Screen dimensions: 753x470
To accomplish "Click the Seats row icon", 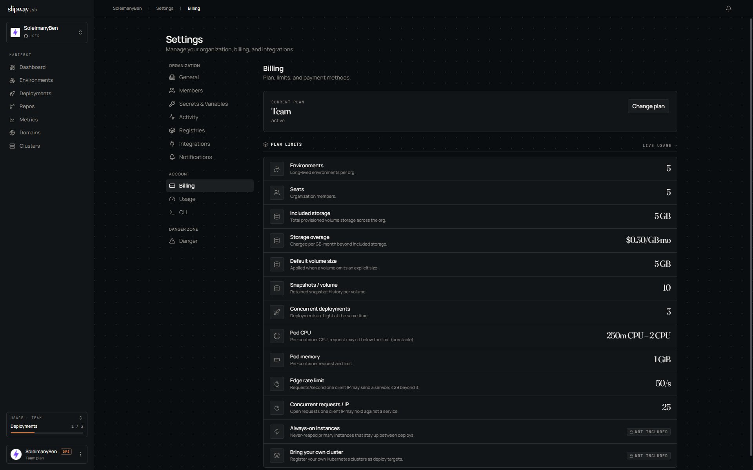I will tap(277, 193).
